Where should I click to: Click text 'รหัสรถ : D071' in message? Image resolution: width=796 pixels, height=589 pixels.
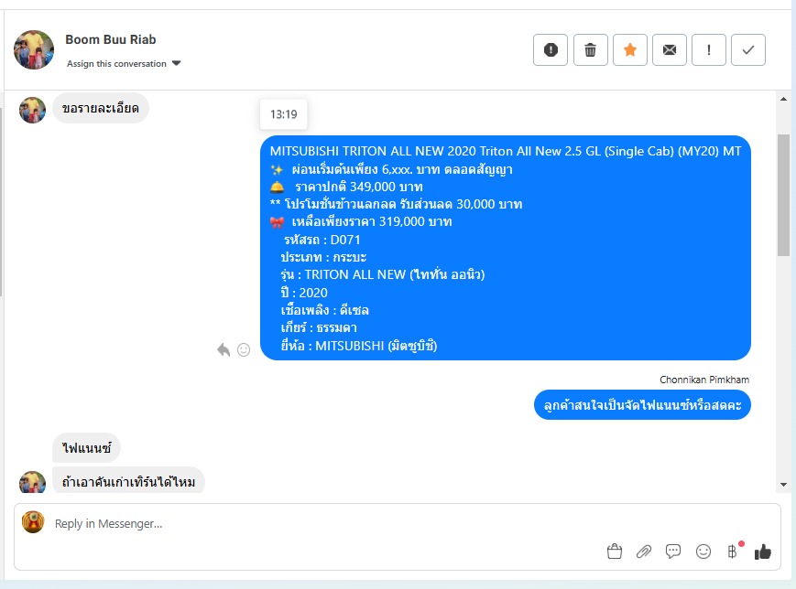coord(322,240)
